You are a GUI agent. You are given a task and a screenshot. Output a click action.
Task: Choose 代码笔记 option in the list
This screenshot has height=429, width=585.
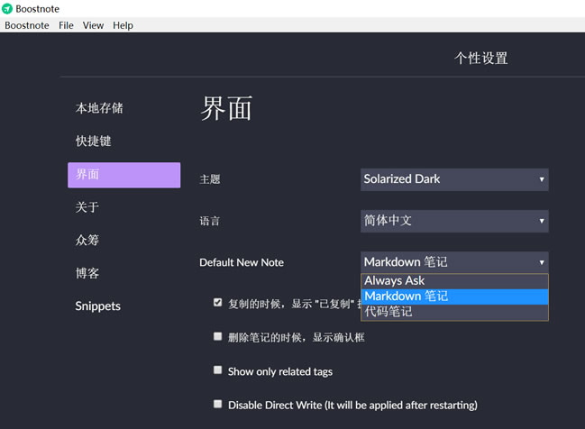point(454,312)
